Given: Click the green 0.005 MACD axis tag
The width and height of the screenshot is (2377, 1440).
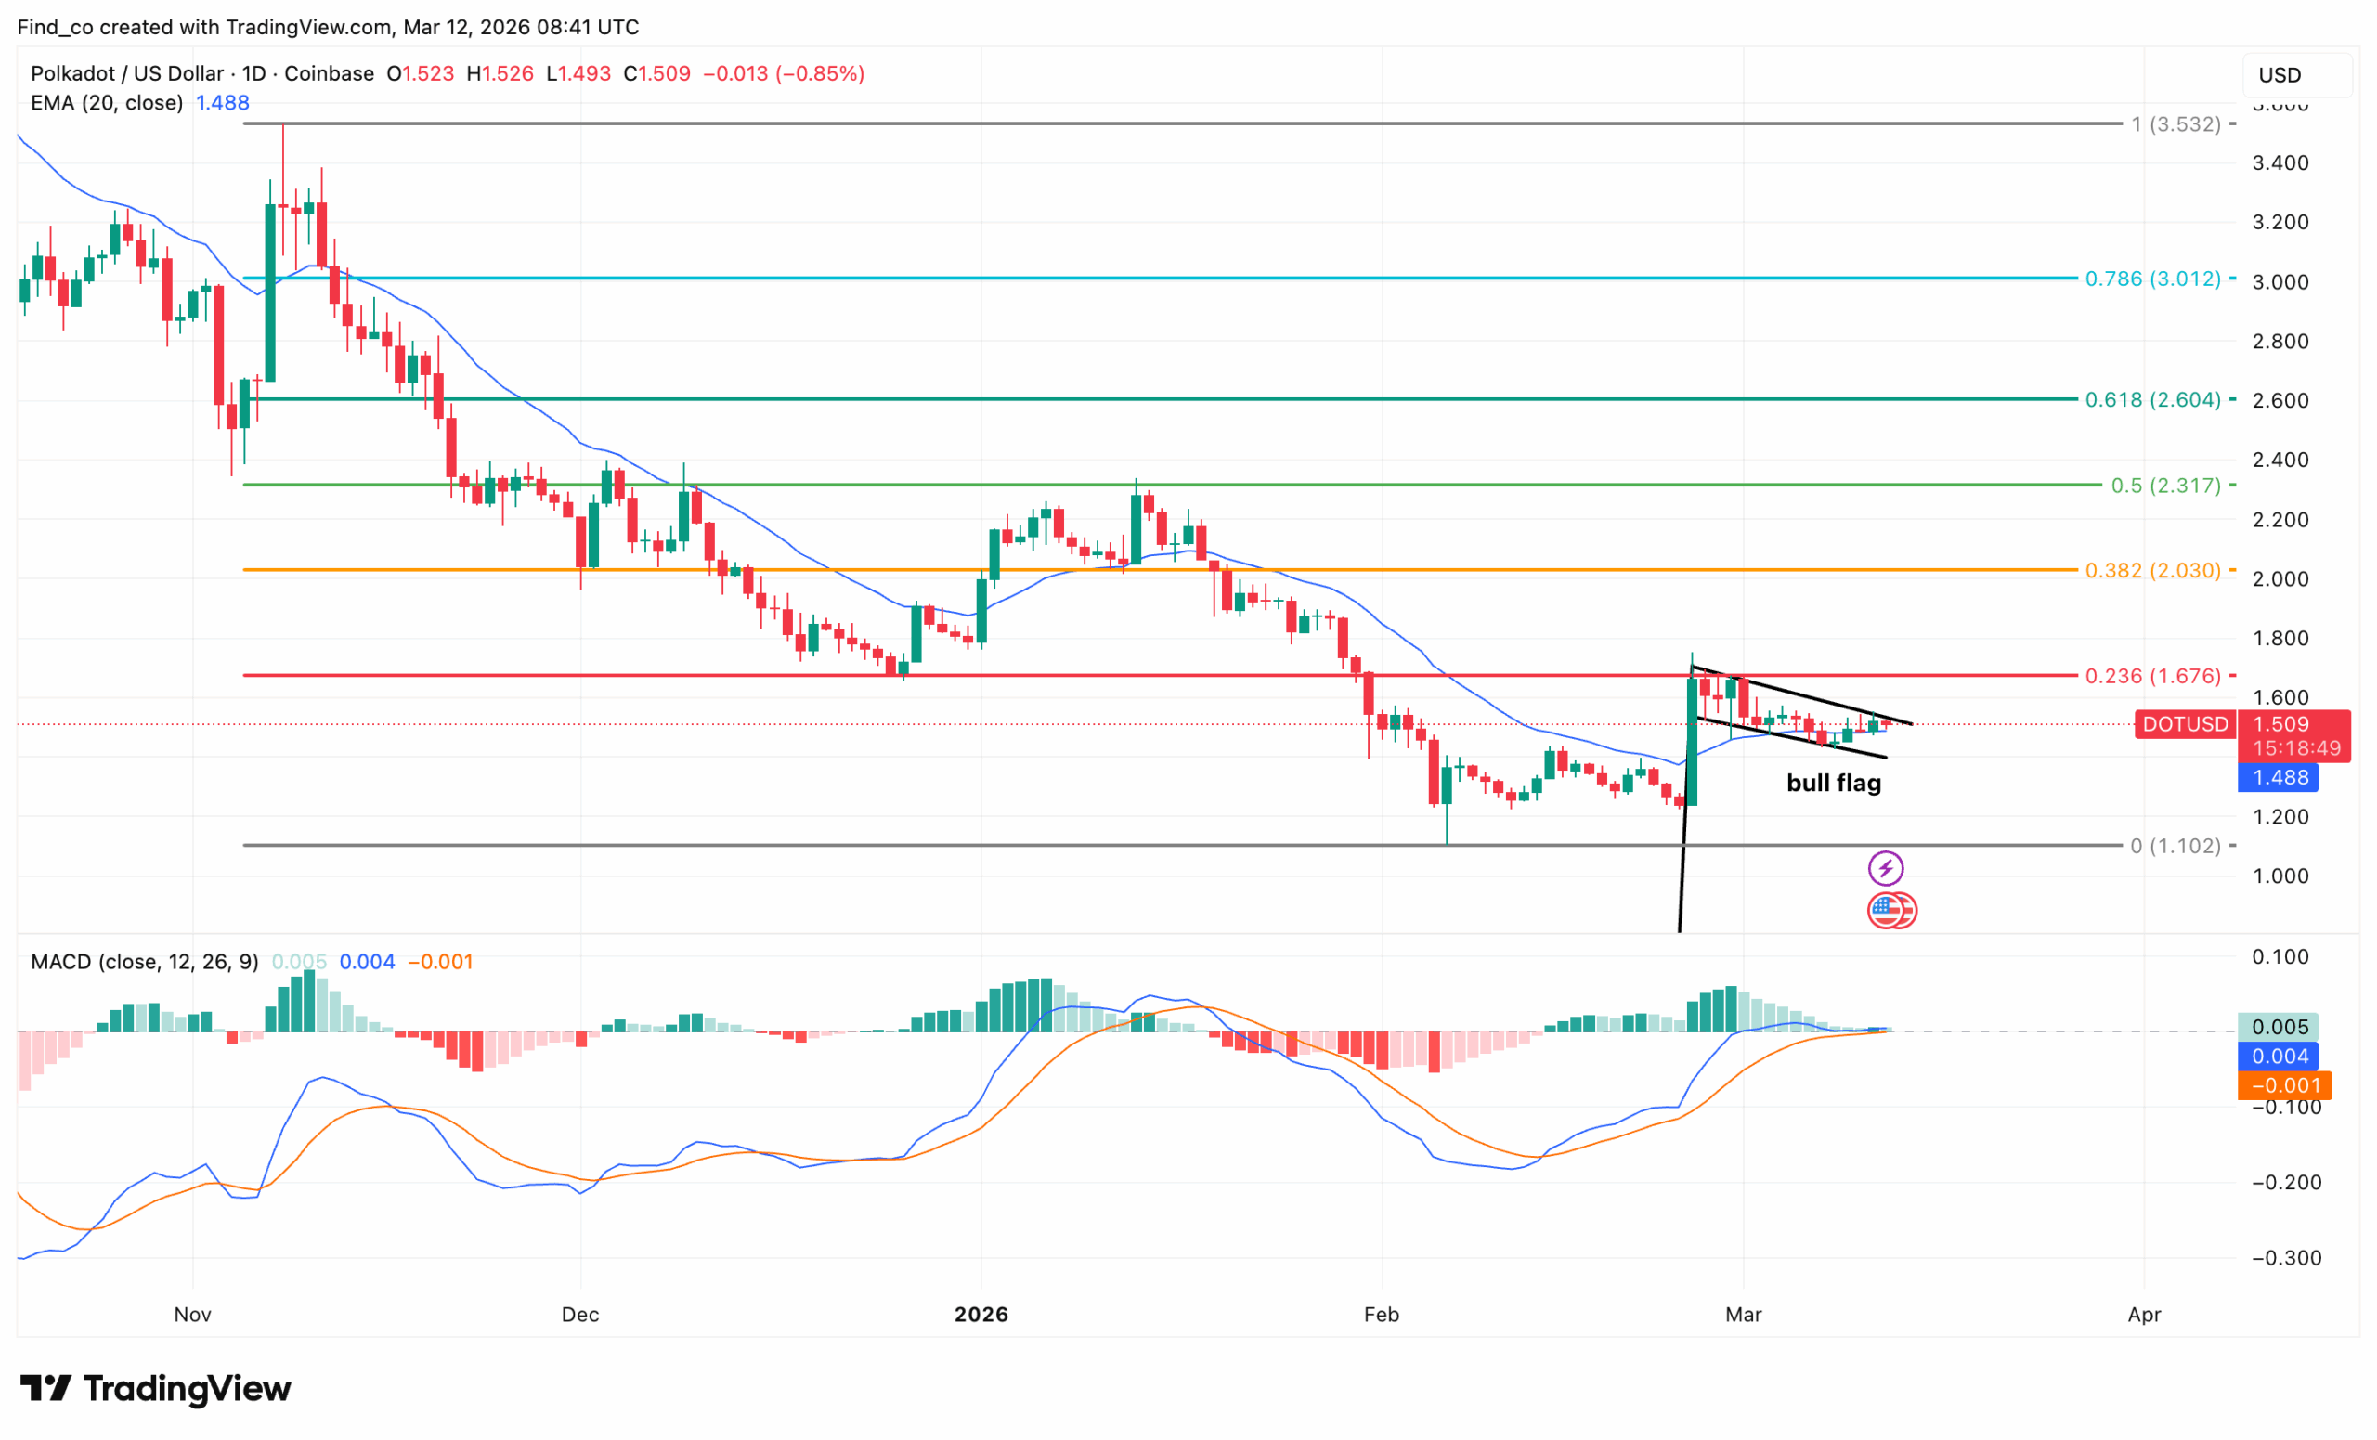Looking at the screenshot, I should [x=2278, y=1026].
